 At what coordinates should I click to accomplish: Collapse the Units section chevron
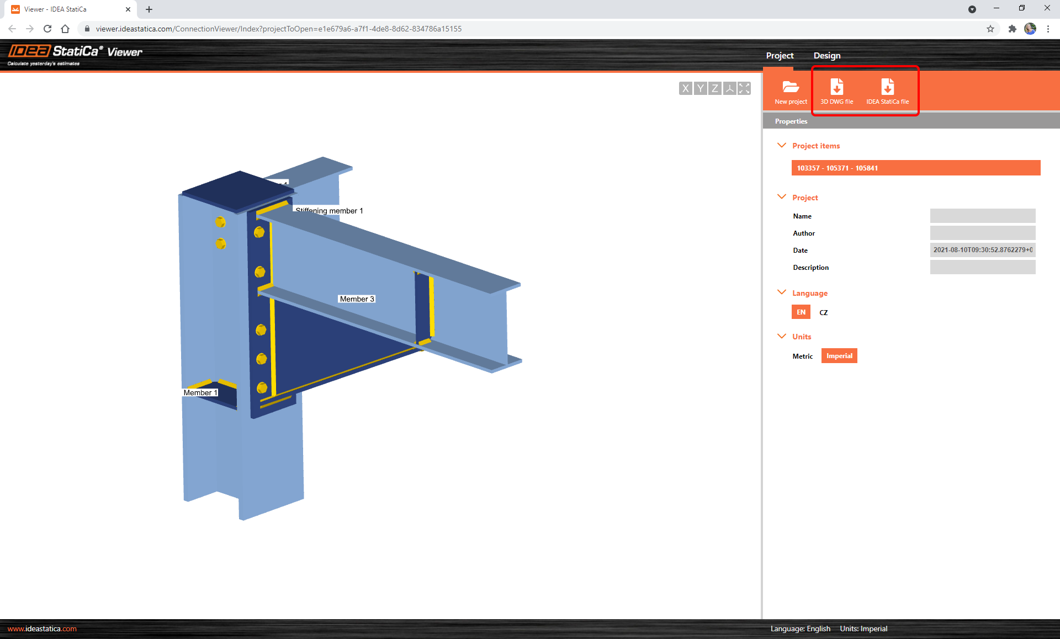point(781,336)
